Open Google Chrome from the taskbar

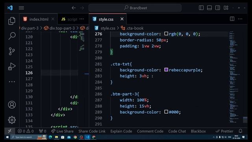75,137
